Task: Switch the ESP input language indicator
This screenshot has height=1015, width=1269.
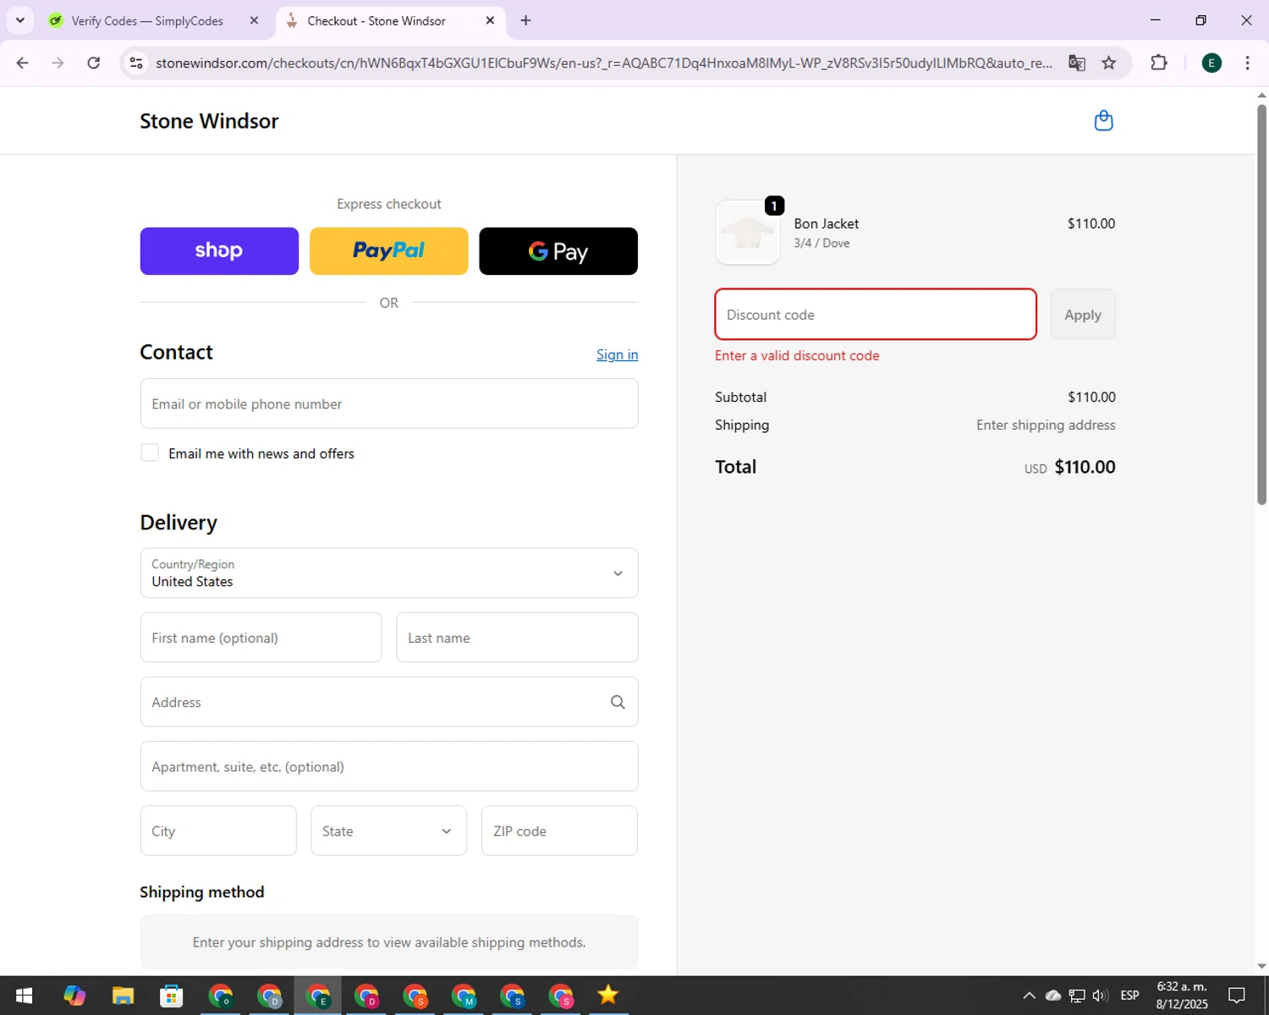Action: pos(1129,996)
